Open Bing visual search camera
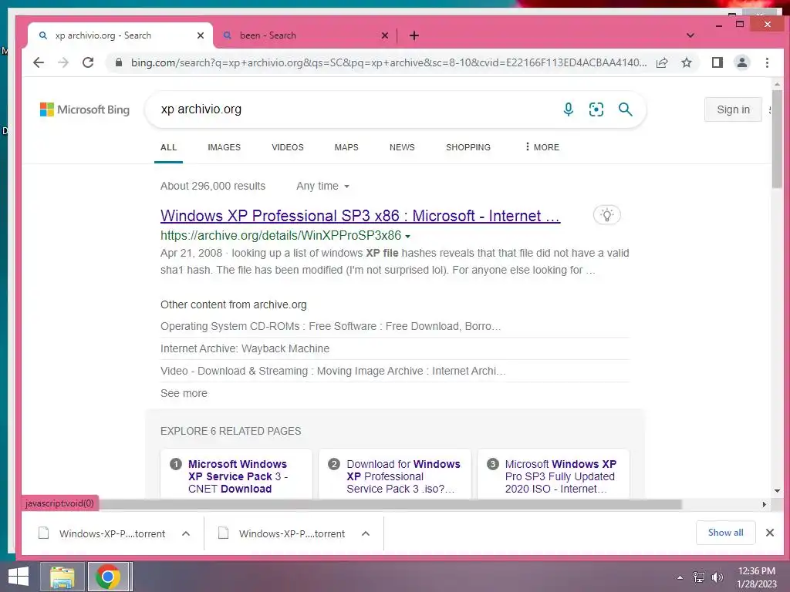The height and width of the screenshot is (592, 790). [596, 109]
